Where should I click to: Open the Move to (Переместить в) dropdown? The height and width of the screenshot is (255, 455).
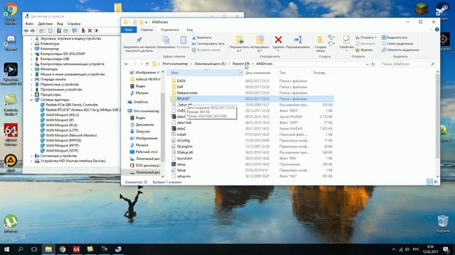[x=240, y=44]
